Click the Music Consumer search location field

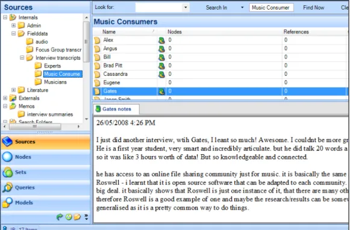[x=271, y=8]
